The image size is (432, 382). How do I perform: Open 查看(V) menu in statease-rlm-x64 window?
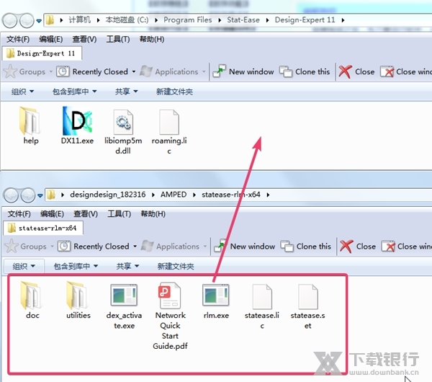tap(86, 214)
